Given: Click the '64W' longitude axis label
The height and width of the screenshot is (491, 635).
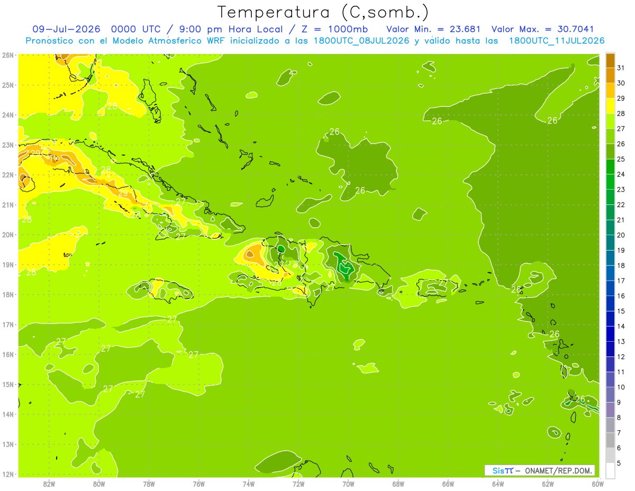Looking at the screenshot, I should 498,484.
